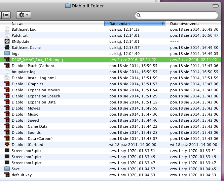
Task: Click the Screenshot1.pict thumbnail icon
Action: (x=7, y=163)
